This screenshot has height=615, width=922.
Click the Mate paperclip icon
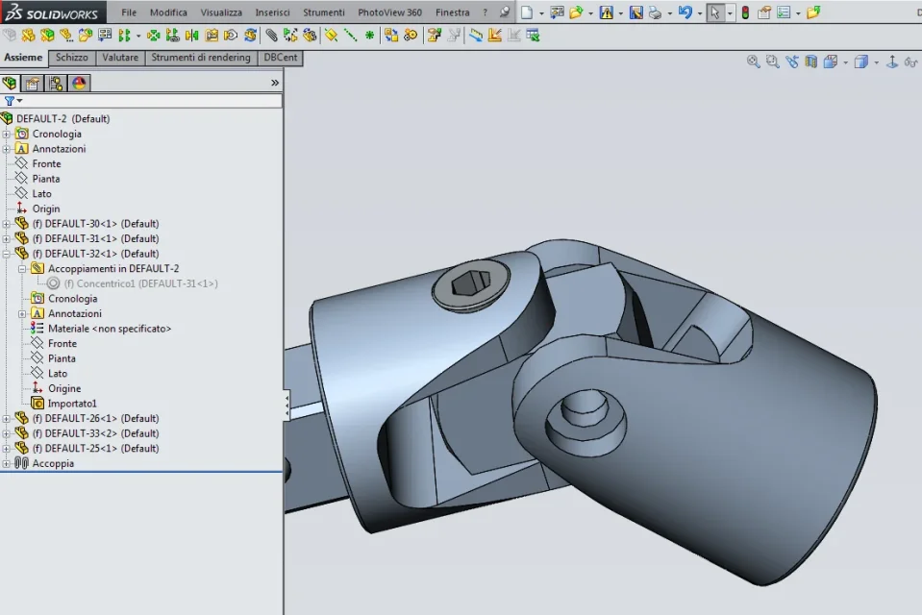point(271,36)
